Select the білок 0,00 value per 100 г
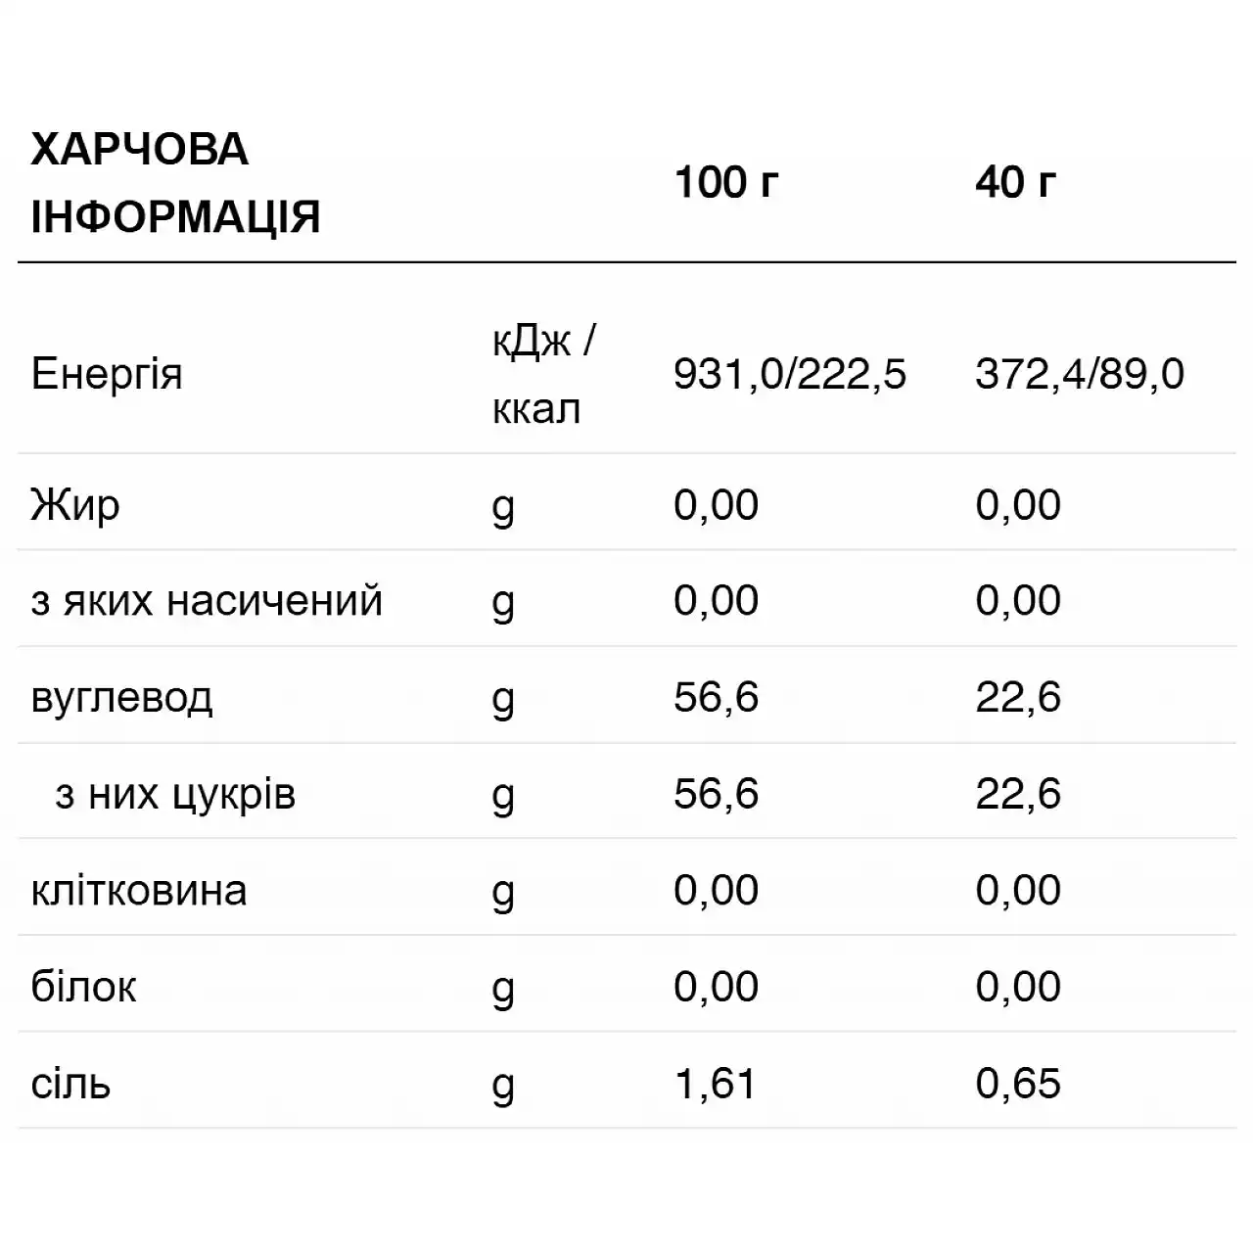This screenshot has height=1253, width=1253. point(716,987)
